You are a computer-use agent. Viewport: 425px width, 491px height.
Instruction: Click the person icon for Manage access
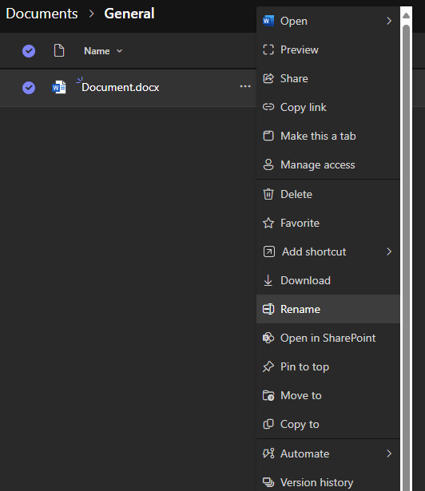pos(268,164)
